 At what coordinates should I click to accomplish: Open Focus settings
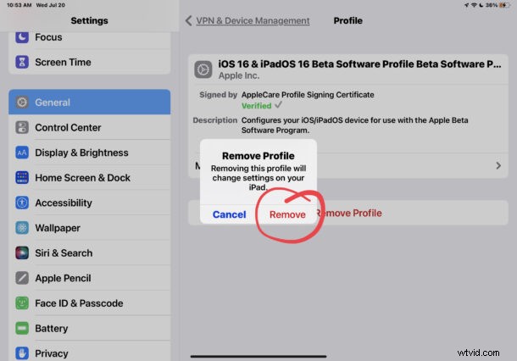90,37
